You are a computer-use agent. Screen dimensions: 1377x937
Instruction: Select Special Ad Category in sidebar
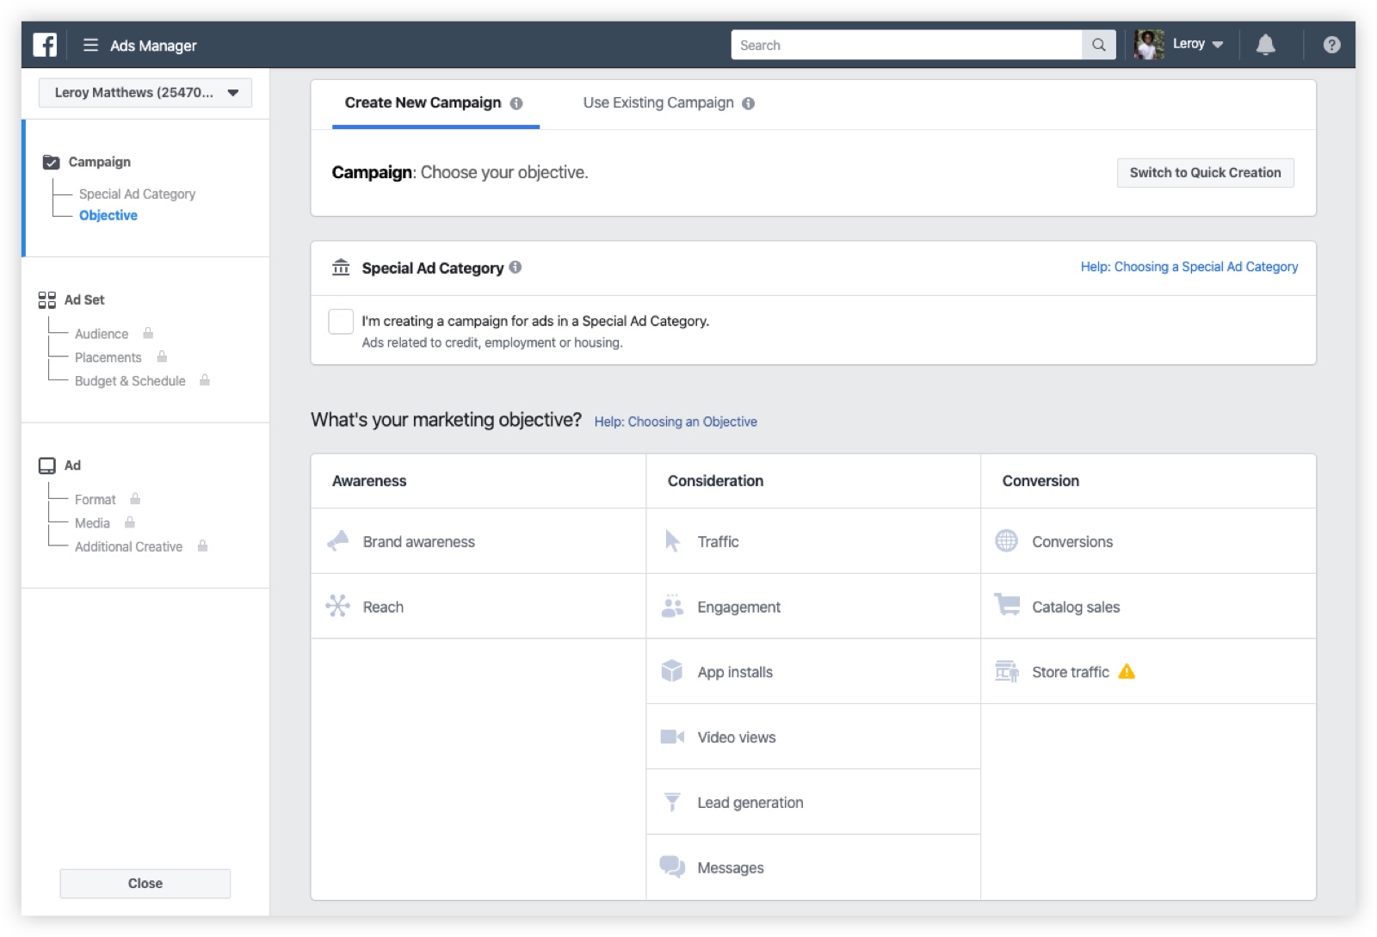138,194
